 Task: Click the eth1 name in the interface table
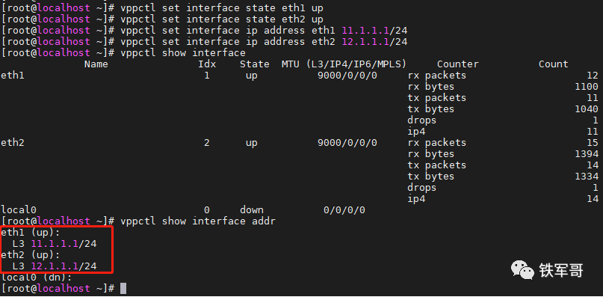(12, 76)
